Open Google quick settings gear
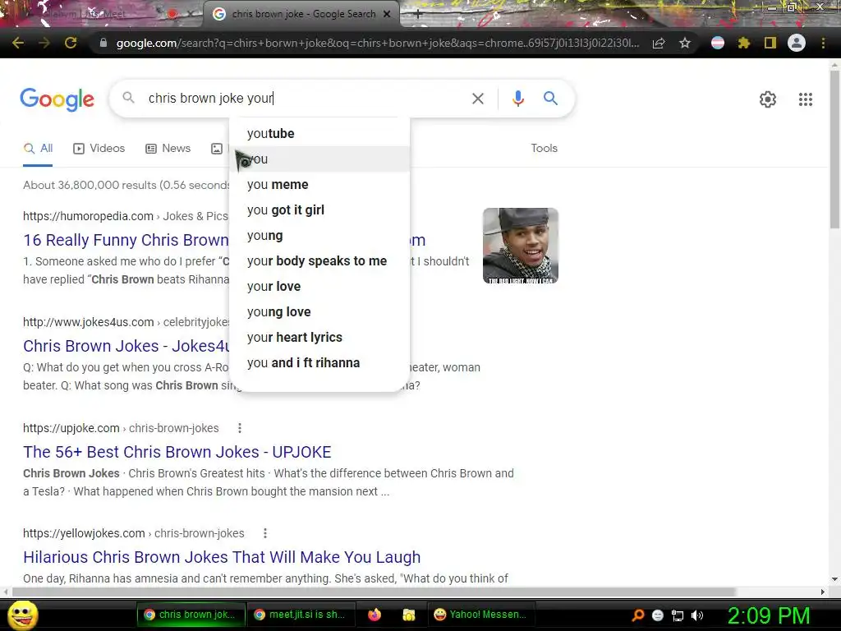 [x=768, y=99]
